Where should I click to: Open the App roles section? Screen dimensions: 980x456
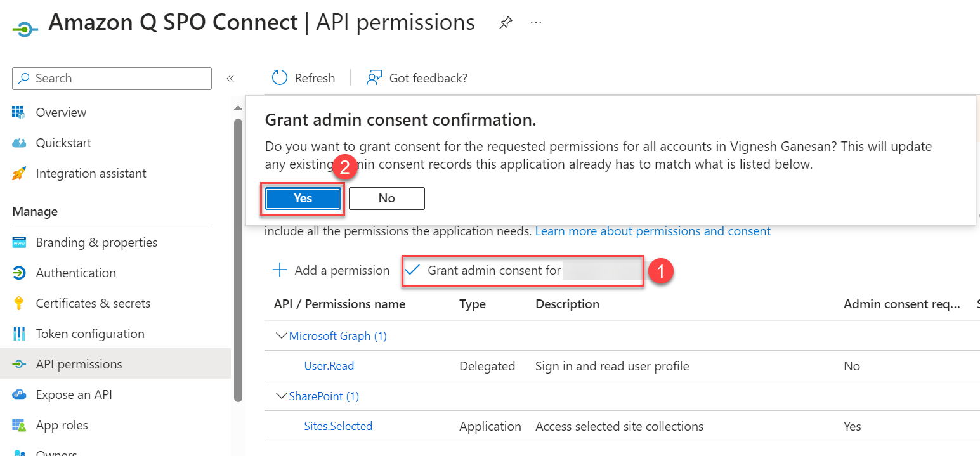(62, 425)
